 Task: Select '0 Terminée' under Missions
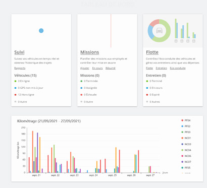(89, 81)
